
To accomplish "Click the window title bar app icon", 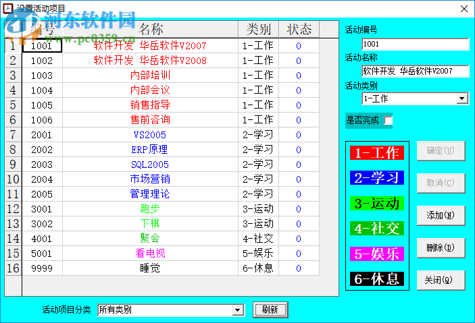I will pos(7,8).
